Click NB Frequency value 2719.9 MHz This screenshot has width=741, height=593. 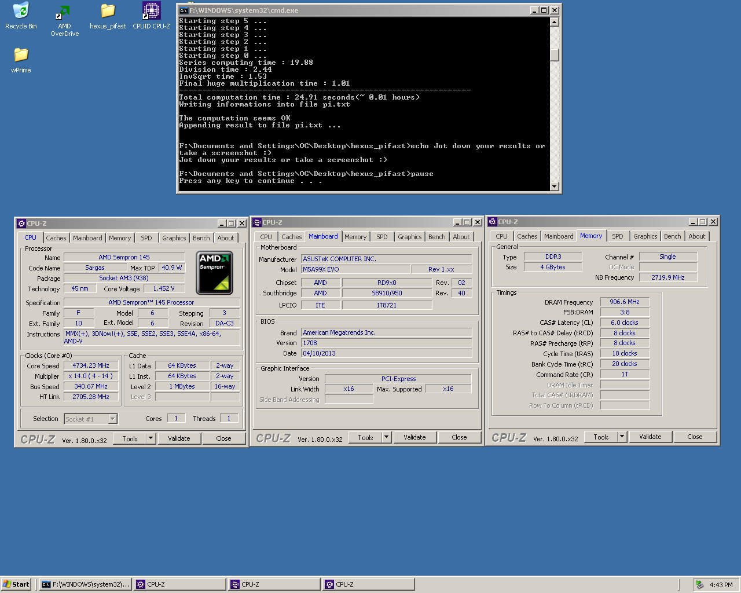668,277
